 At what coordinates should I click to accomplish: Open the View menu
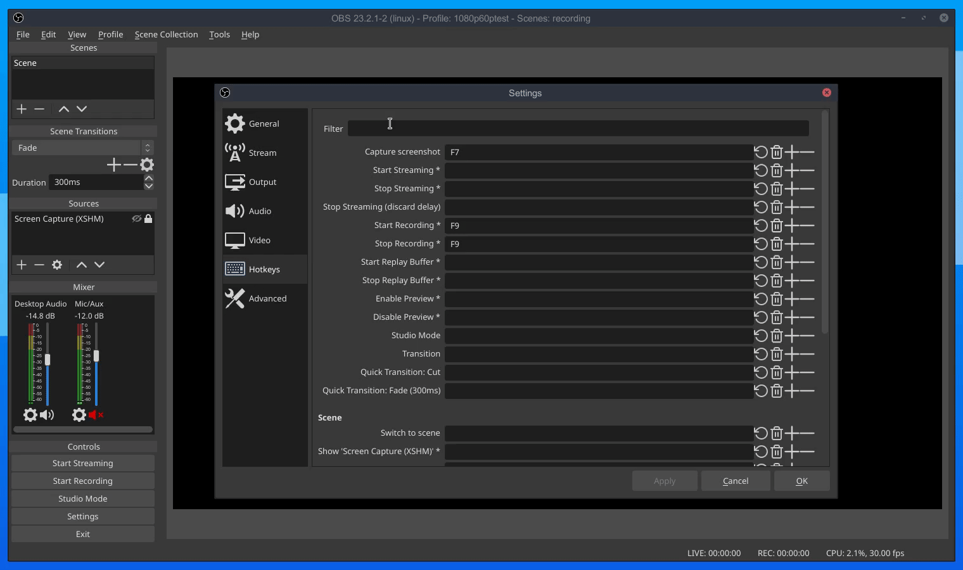[x=77, y=34]
